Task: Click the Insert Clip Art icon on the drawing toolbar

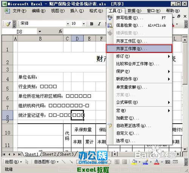Action: (117, 162)
